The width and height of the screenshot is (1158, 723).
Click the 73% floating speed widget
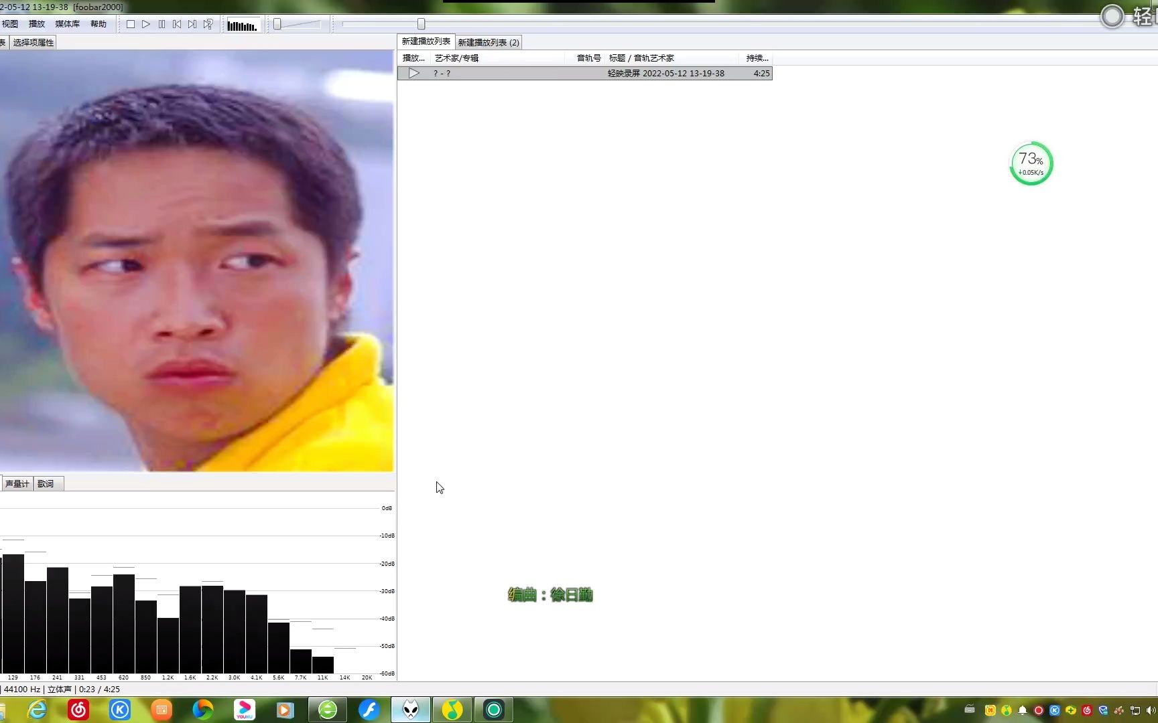pos(1031,163)
